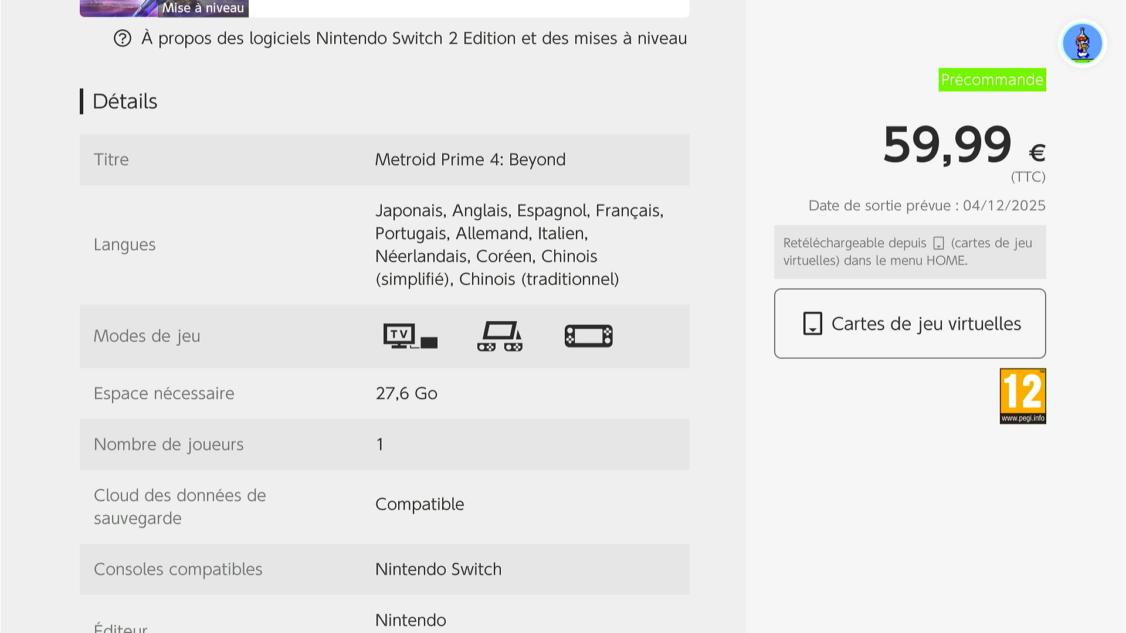Click the user profile avatar icon
The width and height of the screenshot is (1126, 633).
pyautogui.click(x=1082, y=43)
